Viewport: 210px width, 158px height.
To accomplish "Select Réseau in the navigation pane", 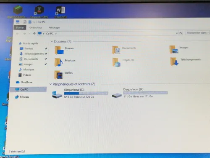I will point(22,97).
